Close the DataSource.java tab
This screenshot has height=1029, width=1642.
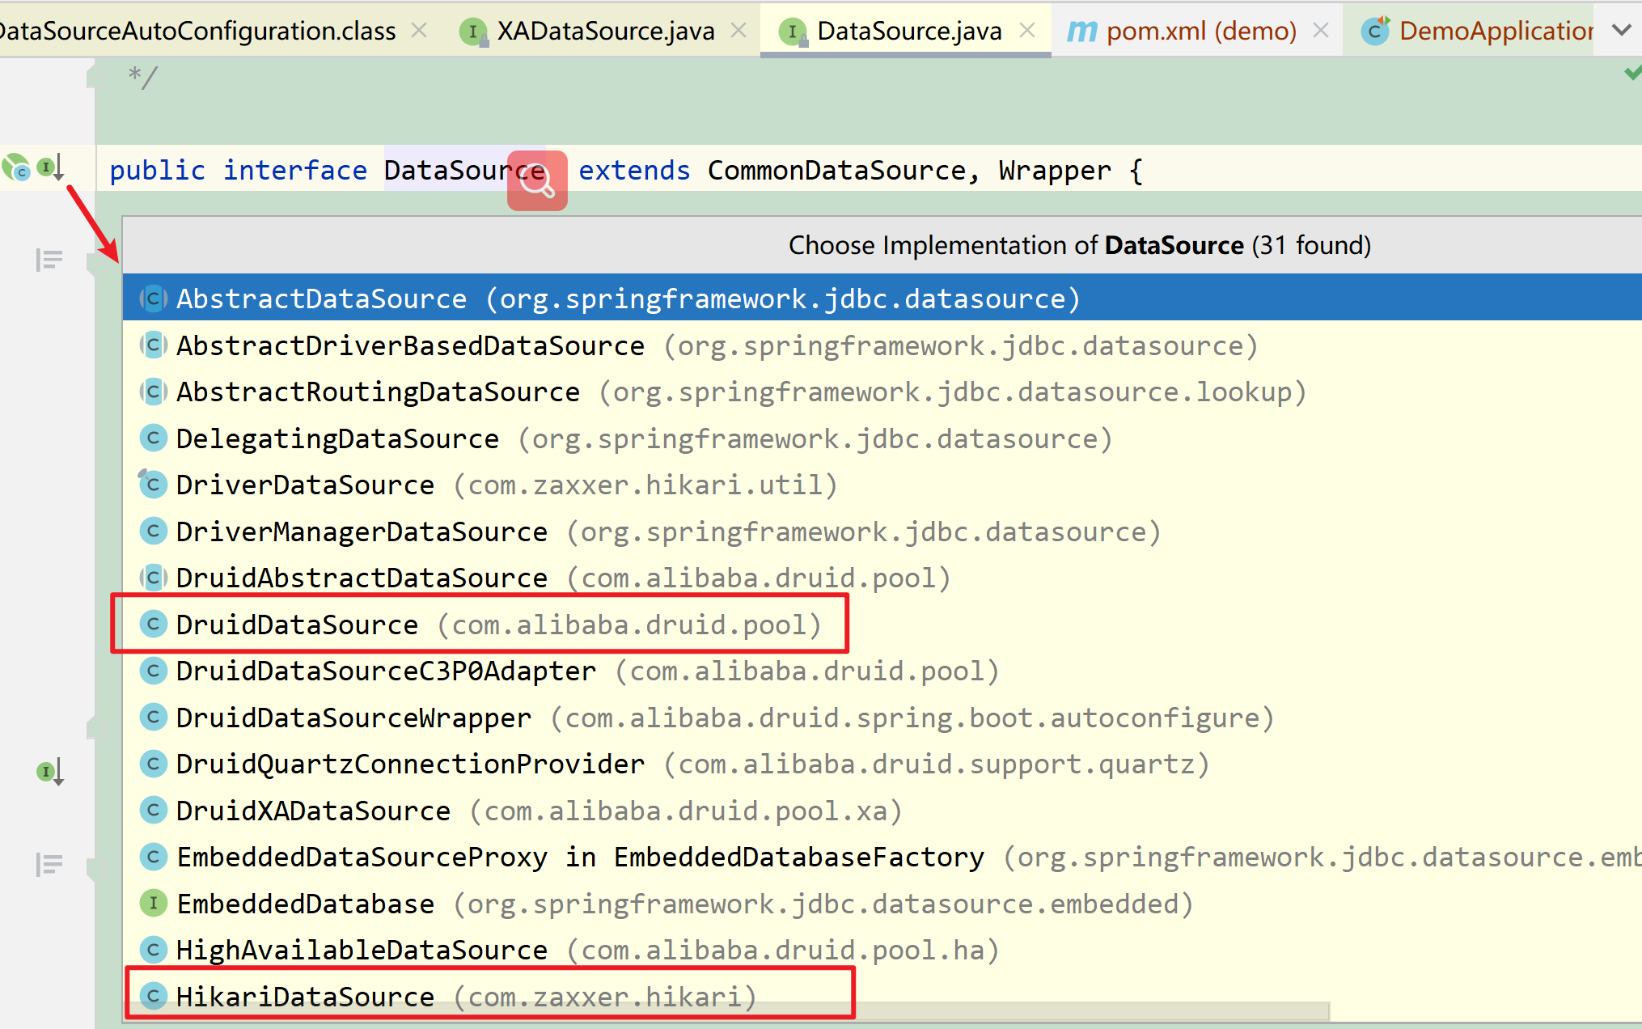(x=1027, y=31)
